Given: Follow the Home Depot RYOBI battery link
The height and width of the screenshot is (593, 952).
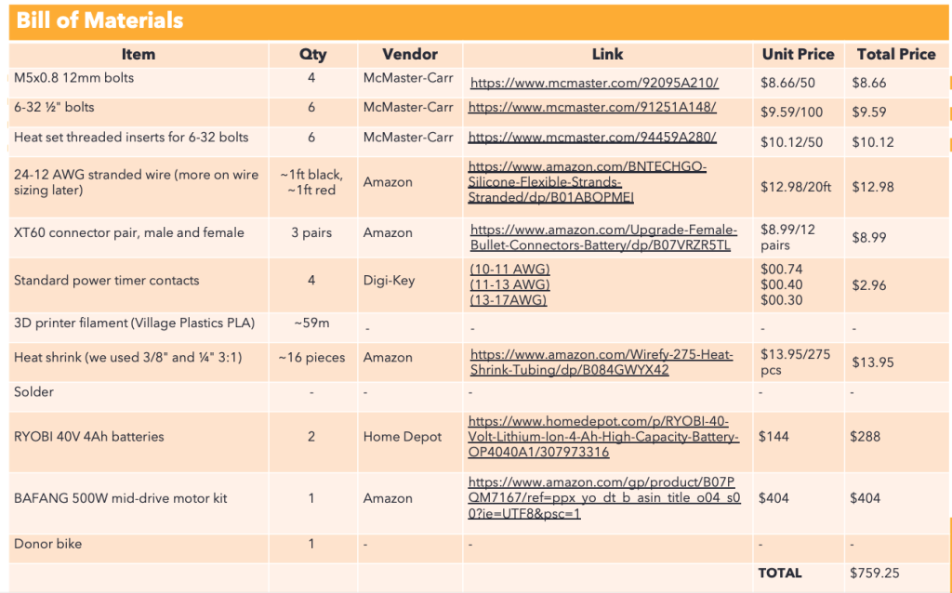Looking at the screenshot, I should [603, 437].
